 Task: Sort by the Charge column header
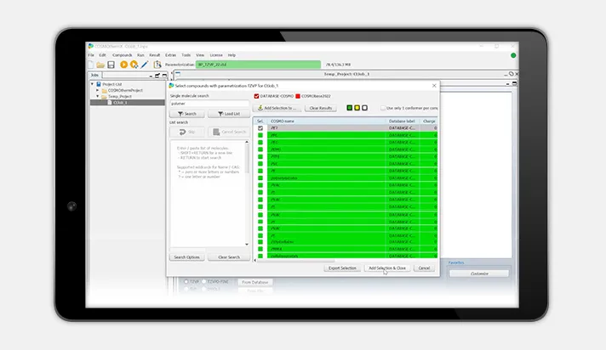429,121
